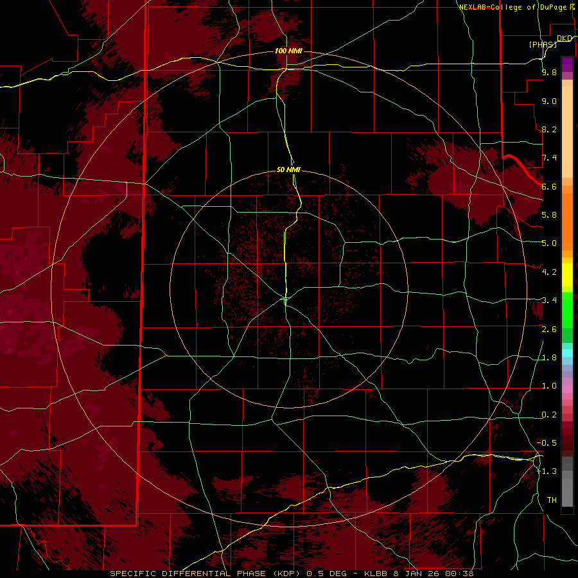Select the 4.2 value on the scale
The width and height of the screenshot is (578, 578).
(549, 272)
